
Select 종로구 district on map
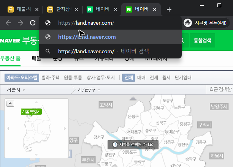pos(151,131)
